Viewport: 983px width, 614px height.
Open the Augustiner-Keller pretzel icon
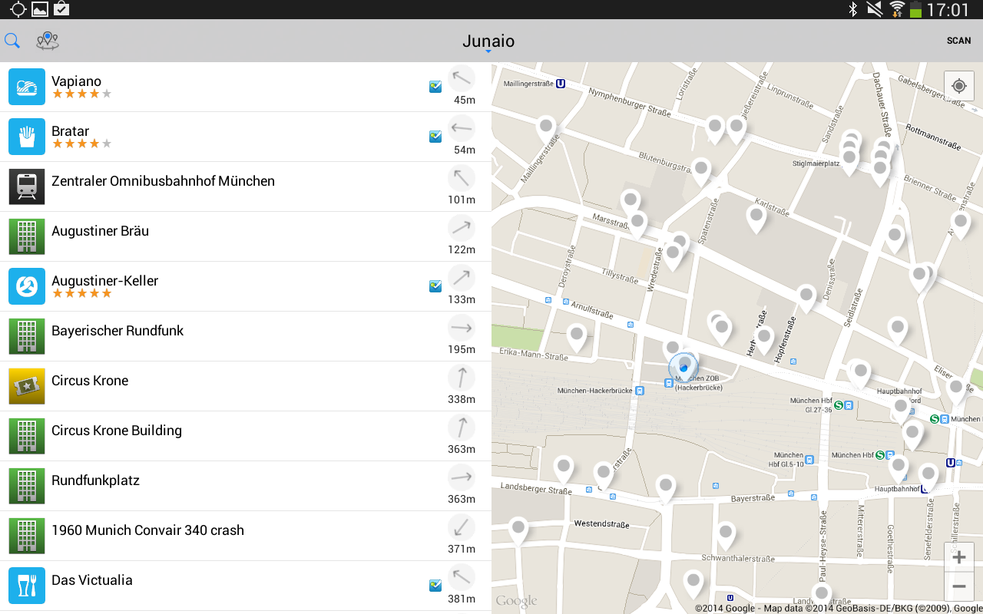tap(27, 286)
